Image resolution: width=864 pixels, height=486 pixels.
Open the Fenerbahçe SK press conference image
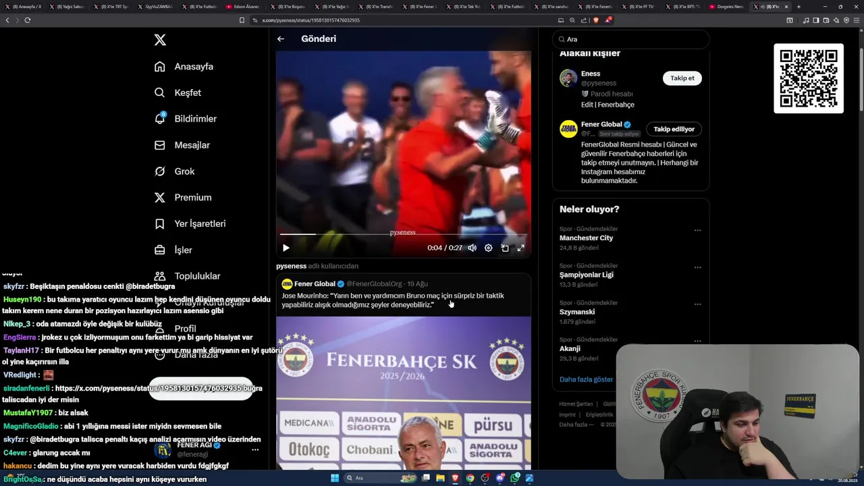click(404, 394)
